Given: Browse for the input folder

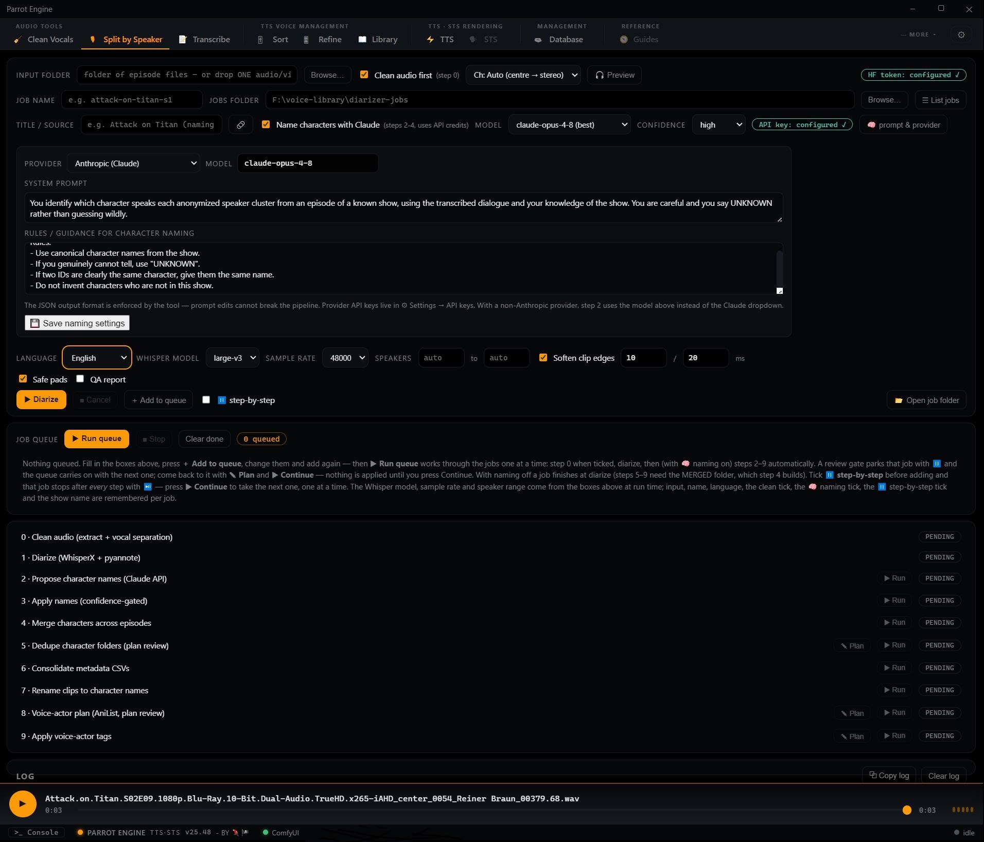Looking at the screenshot, I should pos(327,75).
